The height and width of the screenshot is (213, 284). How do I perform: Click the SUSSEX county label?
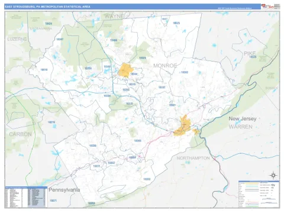272,88
